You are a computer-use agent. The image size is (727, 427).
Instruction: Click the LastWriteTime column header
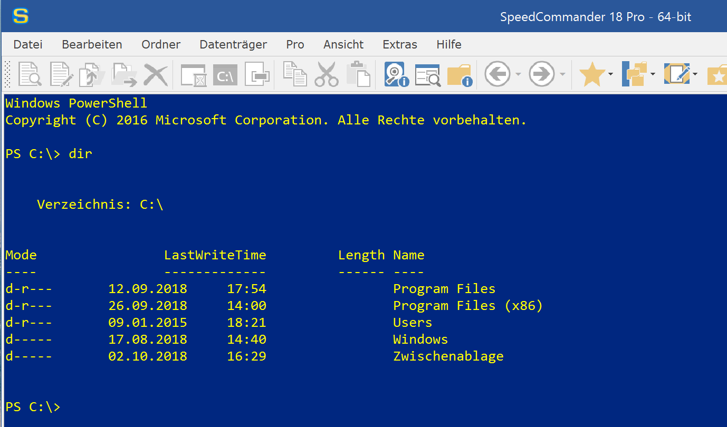tap(215, 255)
